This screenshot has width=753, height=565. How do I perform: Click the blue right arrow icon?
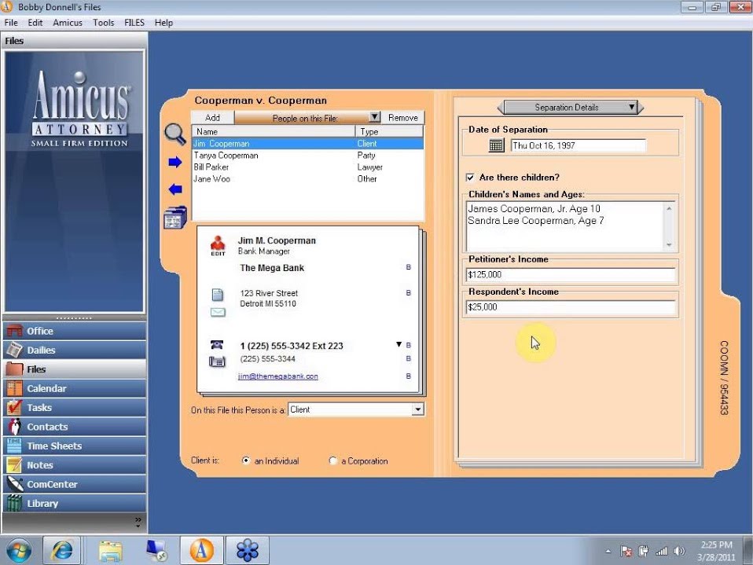point(175,162)
